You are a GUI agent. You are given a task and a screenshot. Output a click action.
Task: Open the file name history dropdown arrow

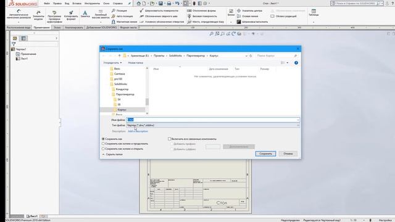click(297, 120)
